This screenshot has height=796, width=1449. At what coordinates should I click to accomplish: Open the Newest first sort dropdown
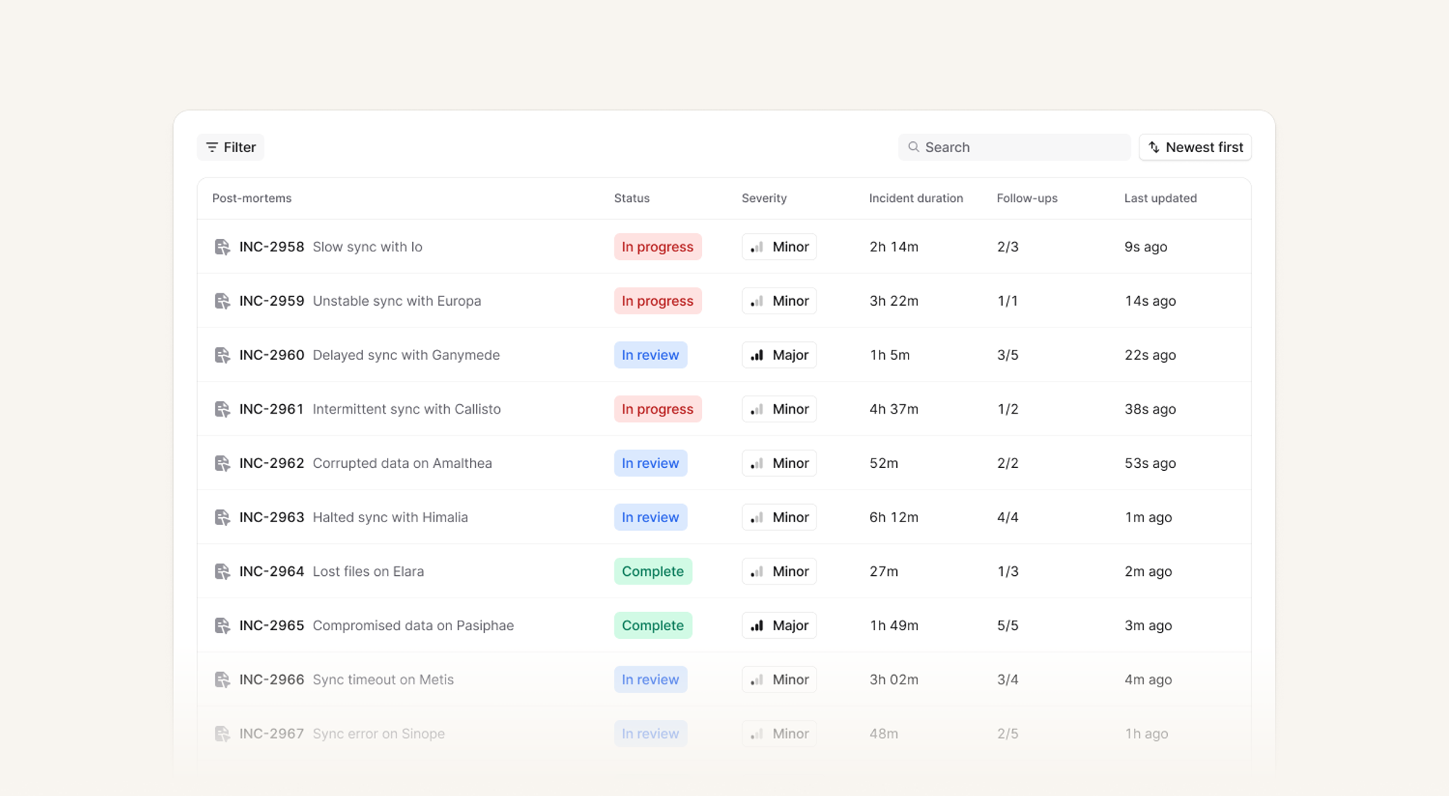click(1195, 147)
